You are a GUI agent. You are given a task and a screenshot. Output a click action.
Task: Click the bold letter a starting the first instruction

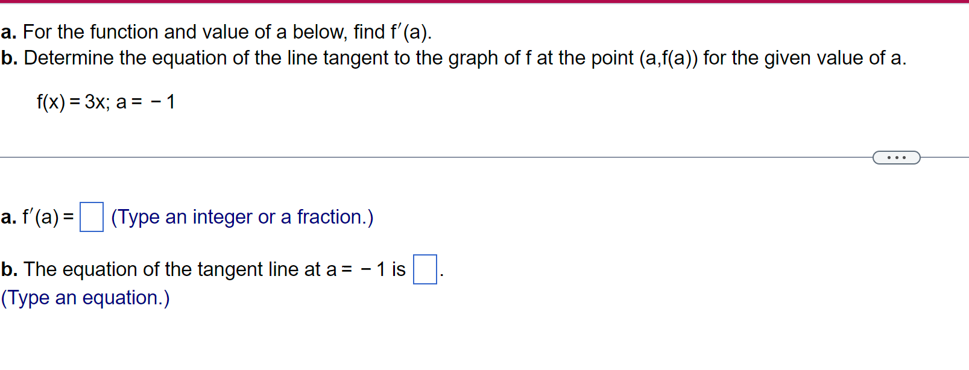(7, 32)
